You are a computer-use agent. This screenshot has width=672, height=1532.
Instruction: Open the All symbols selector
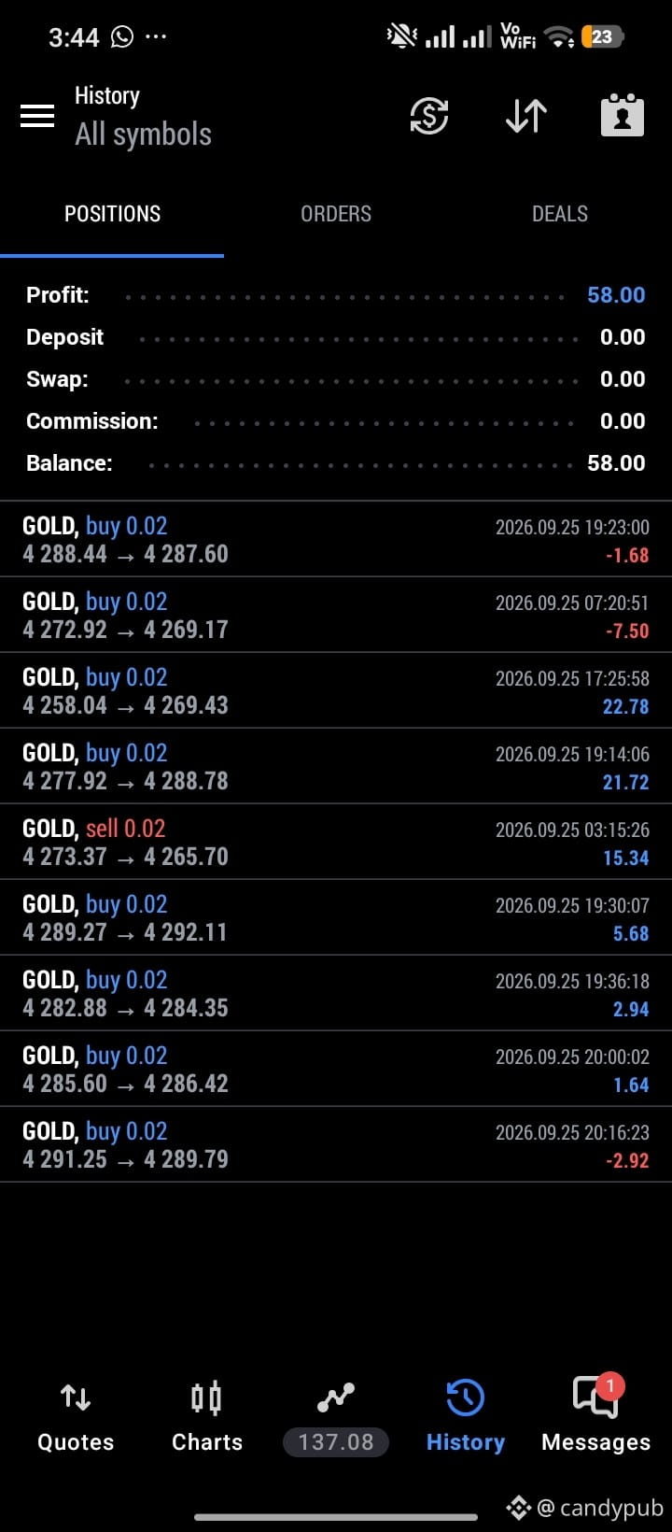coord(143,135)
